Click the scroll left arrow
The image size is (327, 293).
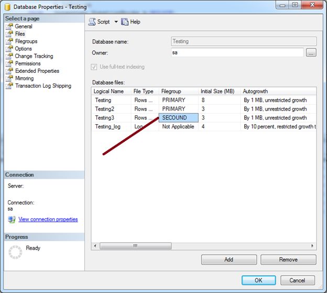[95, 246]
